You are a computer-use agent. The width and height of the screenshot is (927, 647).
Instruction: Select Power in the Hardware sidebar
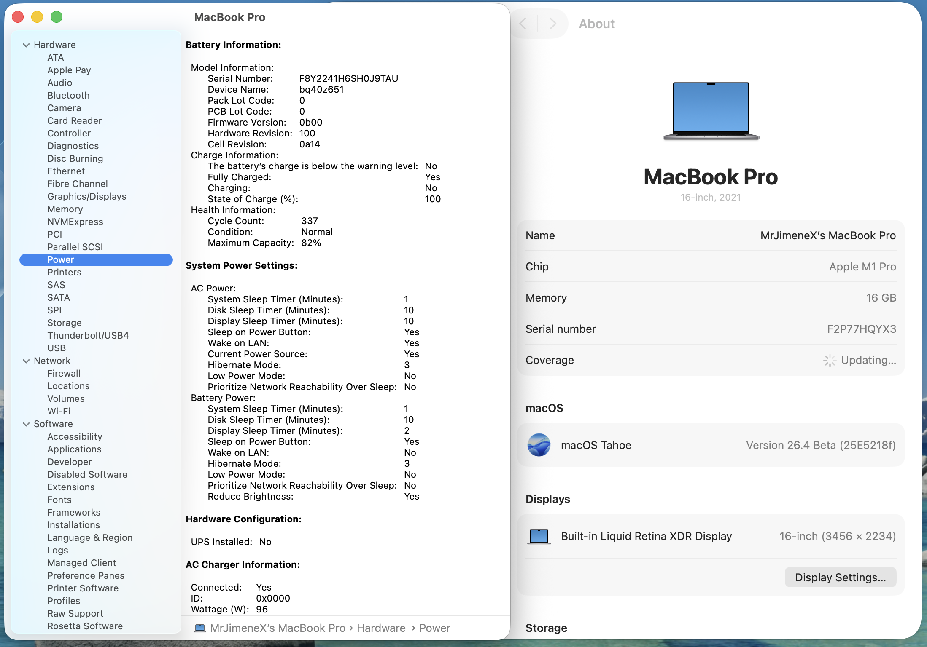[x=61, y=259]
